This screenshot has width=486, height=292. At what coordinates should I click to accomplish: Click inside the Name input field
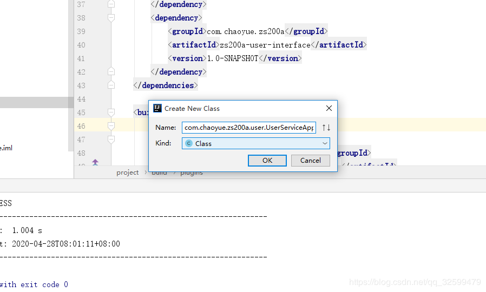pos(249,128)
